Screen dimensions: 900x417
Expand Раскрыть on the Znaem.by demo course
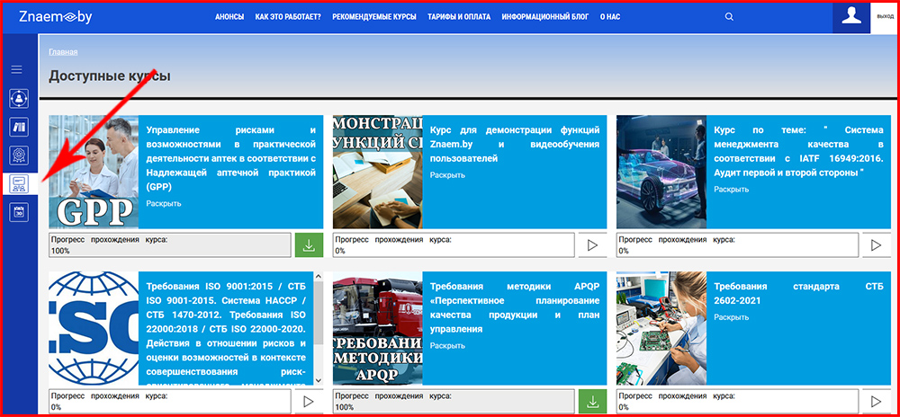click(447, 174)
